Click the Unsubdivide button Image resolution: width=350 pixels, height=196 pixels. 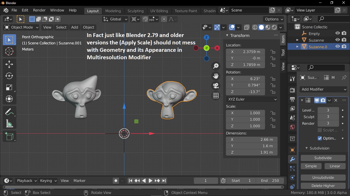coord(323,178)
